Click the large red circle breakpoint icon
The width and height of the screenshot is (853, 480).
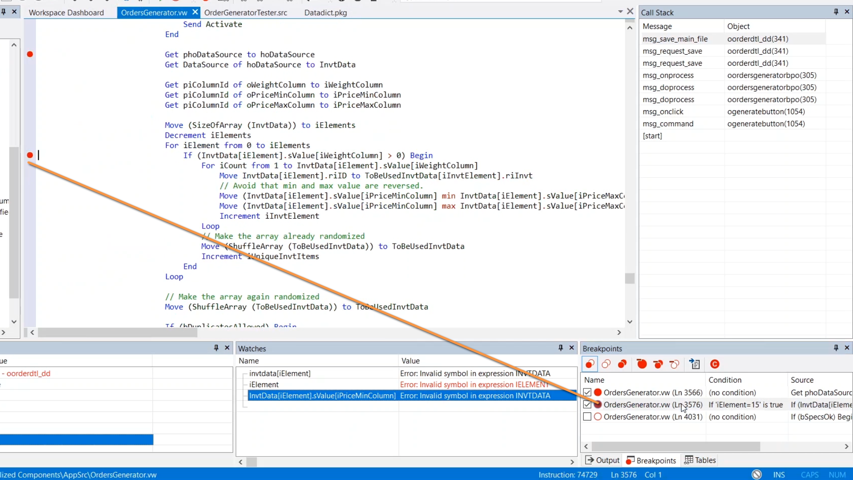click(x=642, y=364)
